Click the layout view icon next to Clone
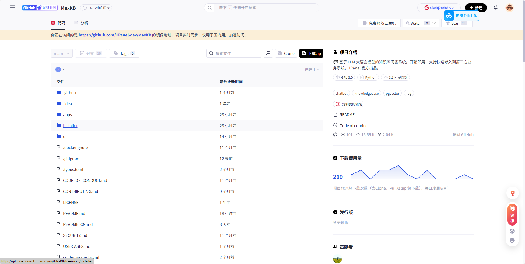525x264 pixels. pyautogui.click(x=268, y=53)
